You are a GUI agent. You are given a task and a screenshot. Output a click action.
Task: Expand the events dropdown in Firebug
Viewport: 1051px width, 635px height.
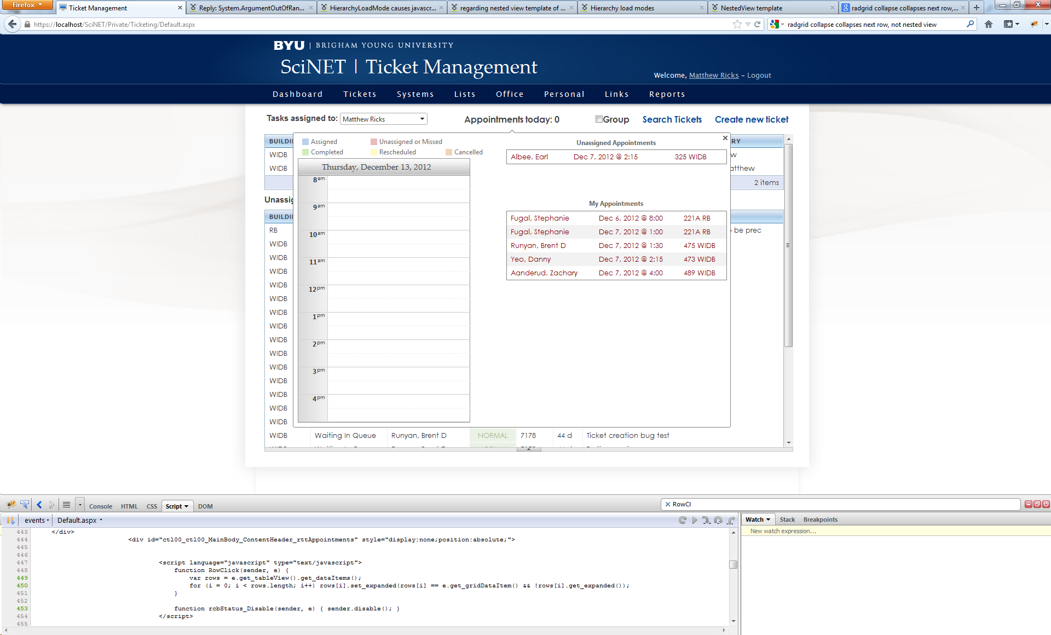click(x=37, y=520)
